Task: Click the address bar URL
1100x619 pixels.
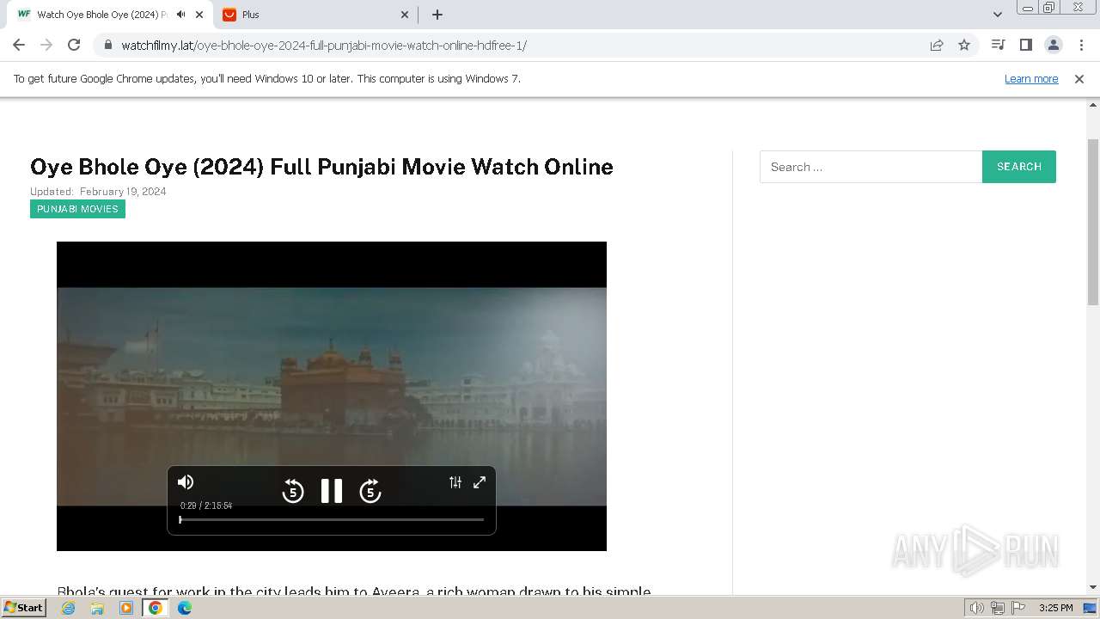Action: [x=324, y=46]
